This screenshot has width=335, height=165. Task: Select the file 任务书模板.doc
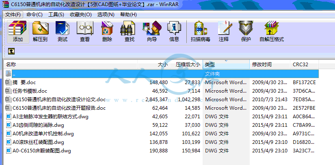[x=30, y=91]
